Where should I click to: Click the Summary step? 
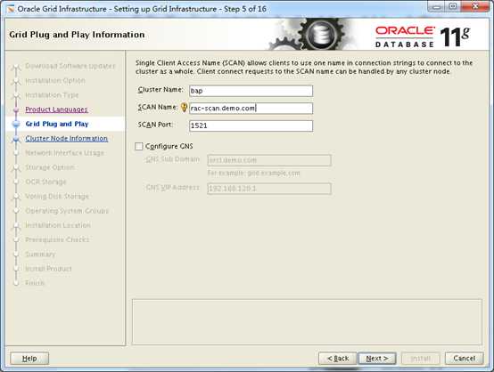40,254
